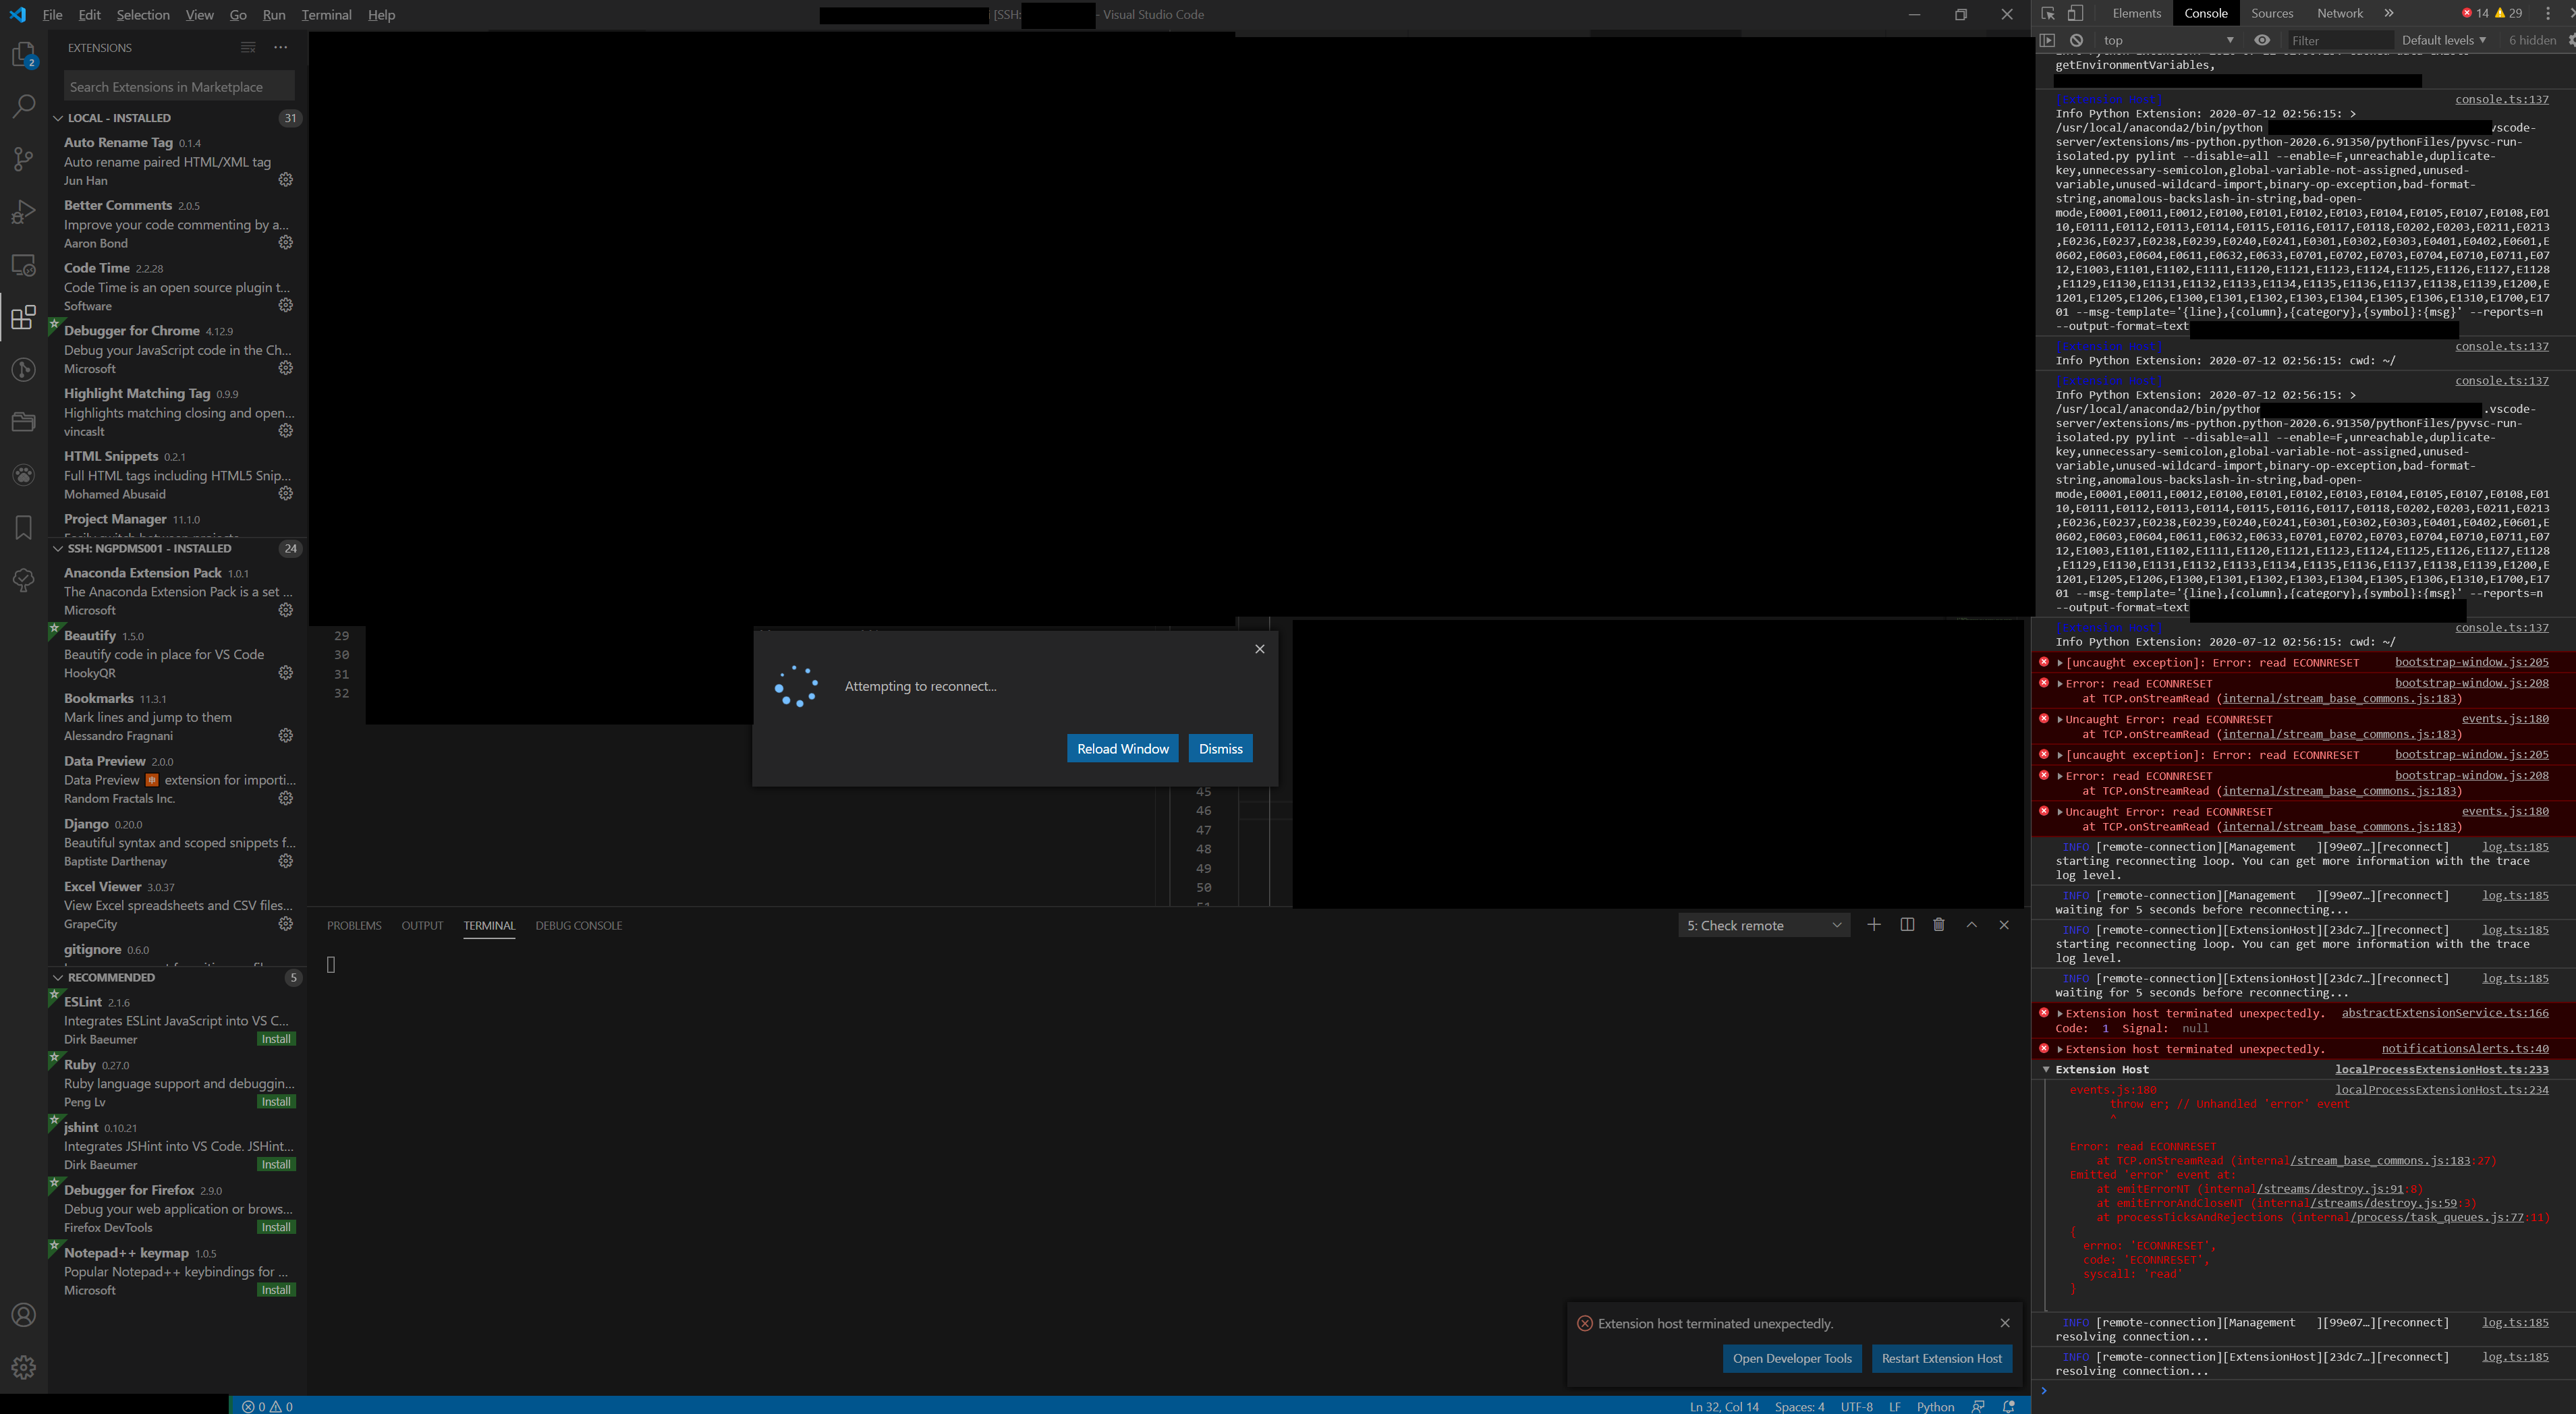
Task: Switch to the Network tab in DevTools
Action: pos(2339,13)
